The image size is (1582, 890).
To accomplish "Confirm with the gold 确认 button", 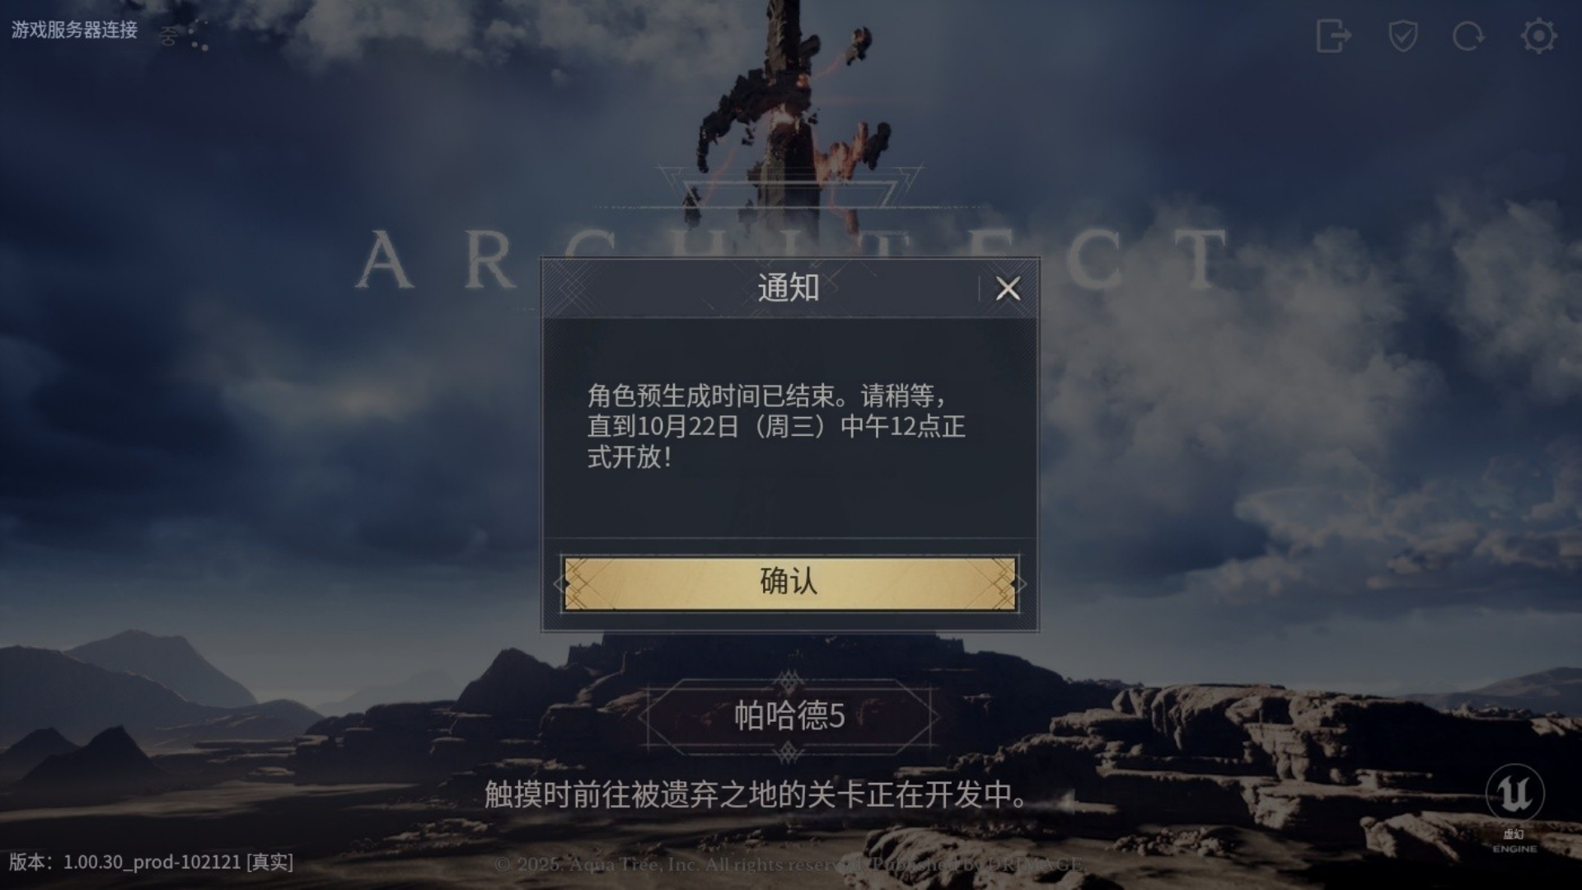I will [x=789, y=583].
